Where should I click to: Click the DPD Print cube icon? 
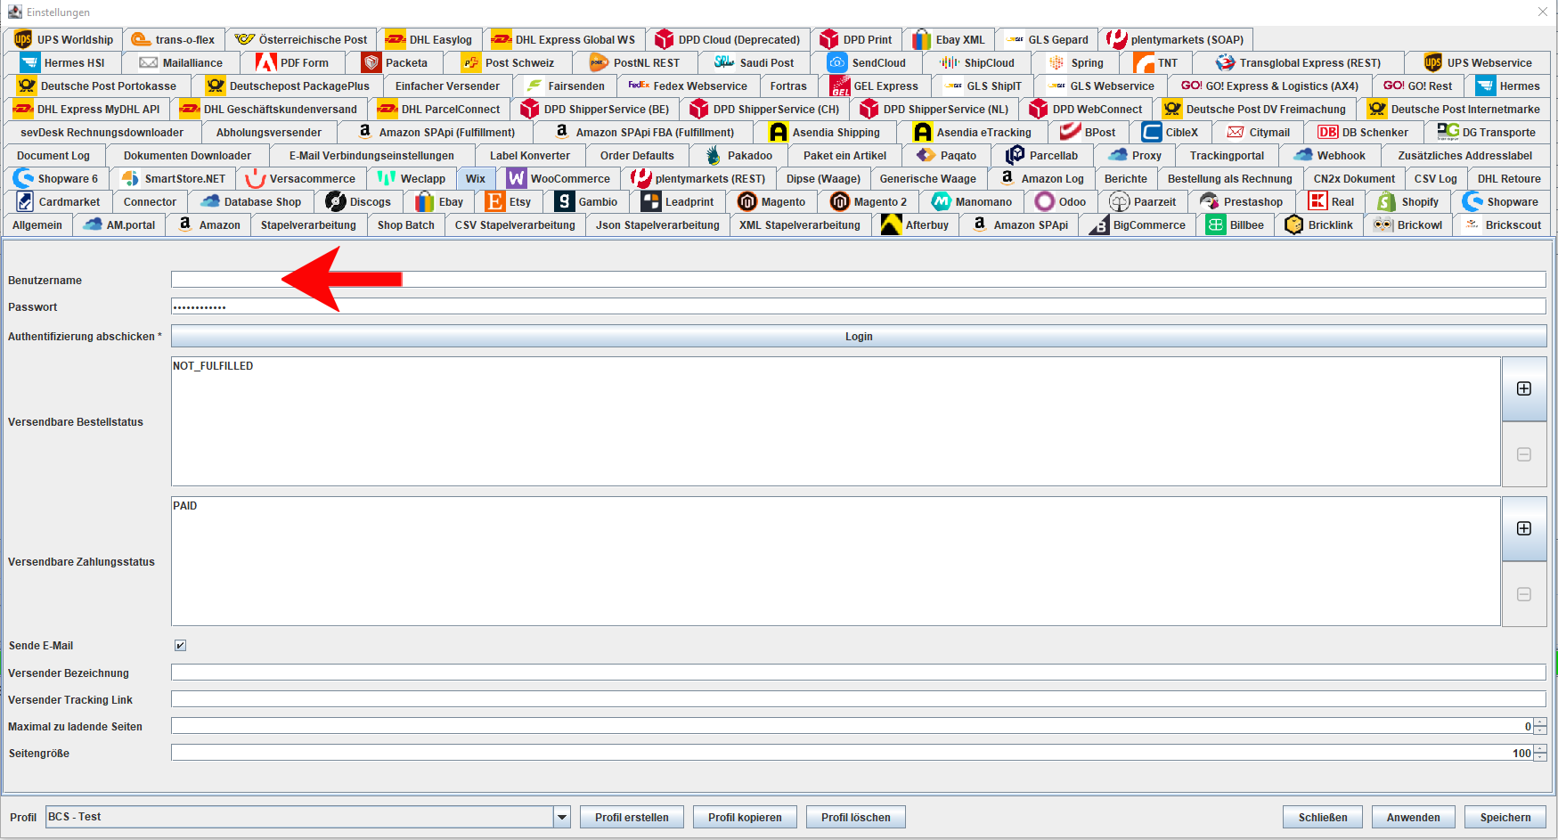pyautogui.click(x=829, y=39)
